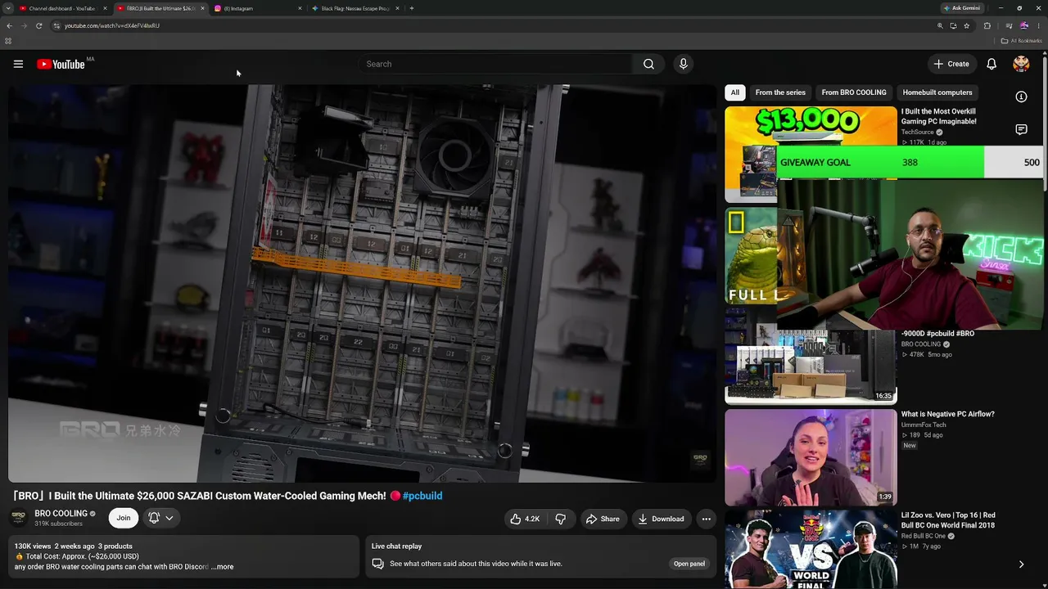Image resolution: width=1048 pixels, height=589 pixels.
Task: Open the #pcbuild hashtag link
Action: click(x=422, y=496)
